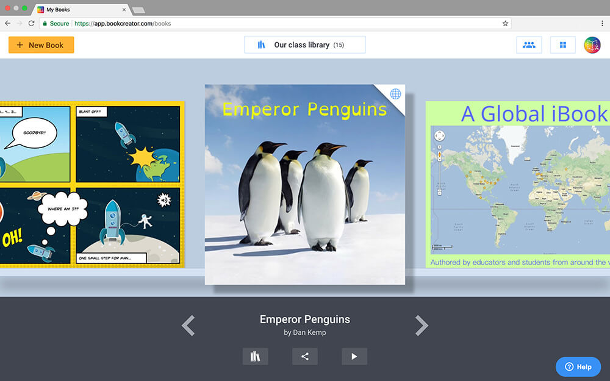
Task: Go to the previous book with left arrow
Action: click(188, 326)
